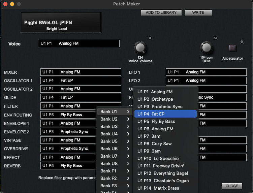Click the small indicator above Arpeggiator

pos(242,41)
